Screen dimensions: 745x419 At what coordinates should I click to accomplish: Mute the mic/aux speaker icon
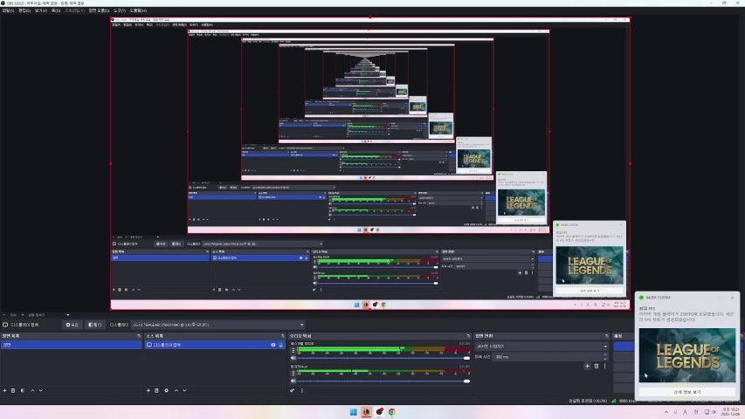tap(293, 381)
